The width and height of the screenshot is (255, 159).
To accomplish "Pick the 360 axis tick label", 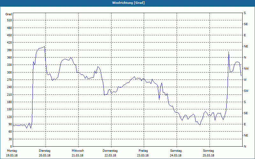I will pos(10,58).
